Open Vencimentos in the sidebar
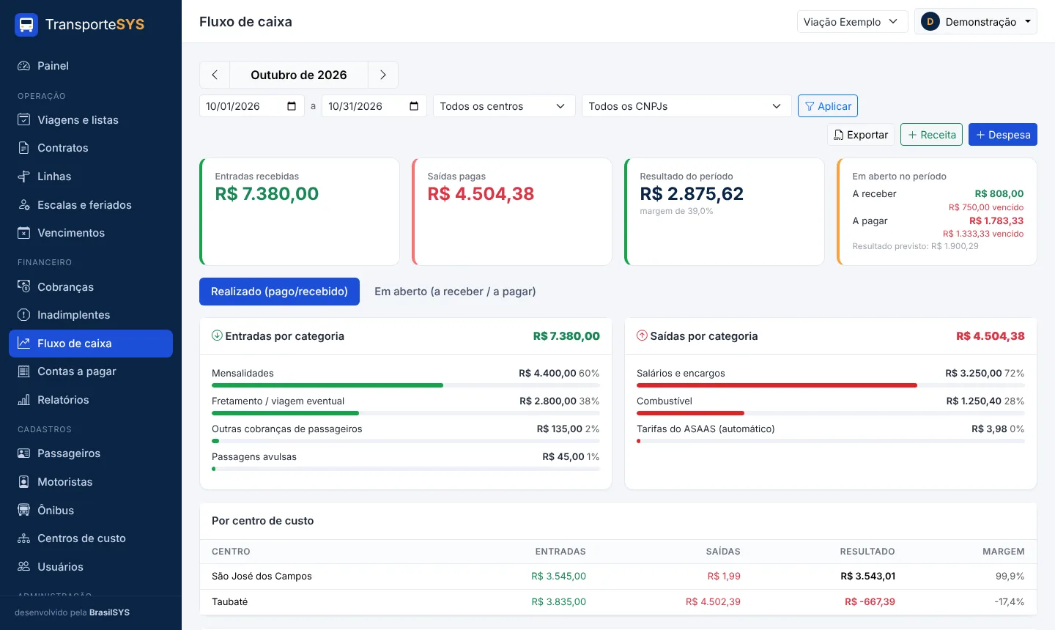The width and height of the screenshot is (1055, 630). coord(91,233)
